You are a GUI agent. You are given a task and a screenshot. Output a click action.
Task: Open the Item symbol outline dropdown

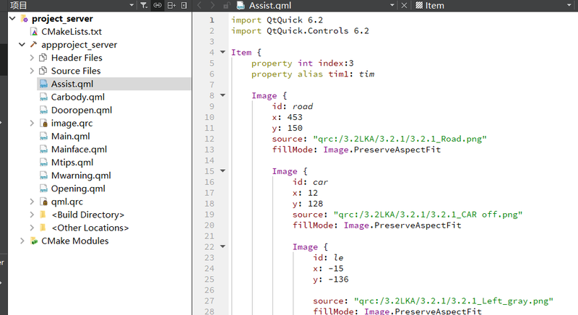pyautogui.click(x=569, y=6)
